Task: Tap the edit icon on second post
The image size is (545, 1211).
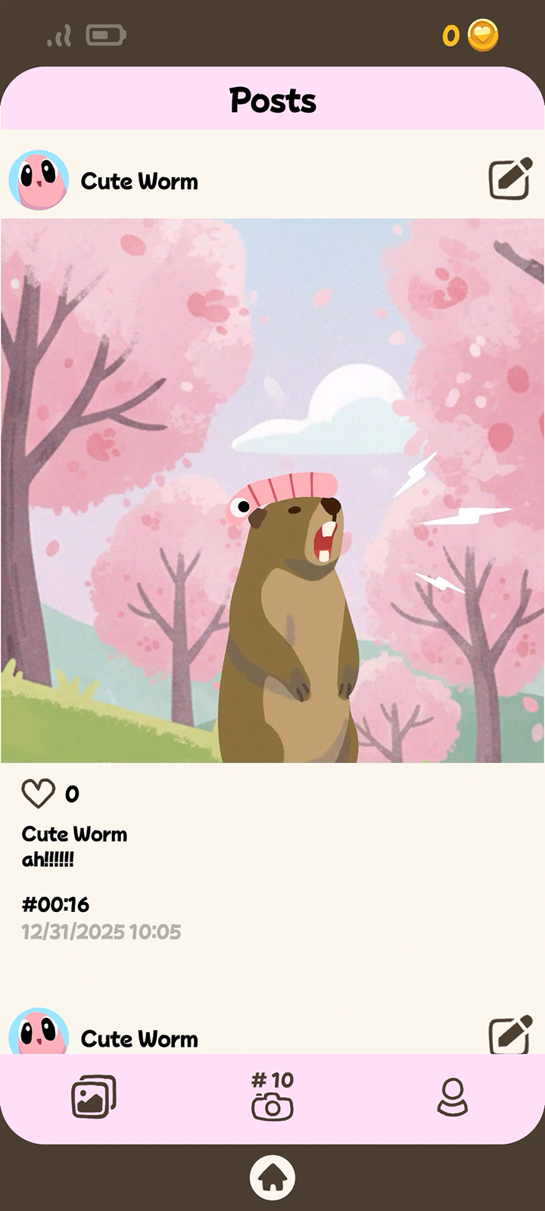Action: pos(509,1035)
